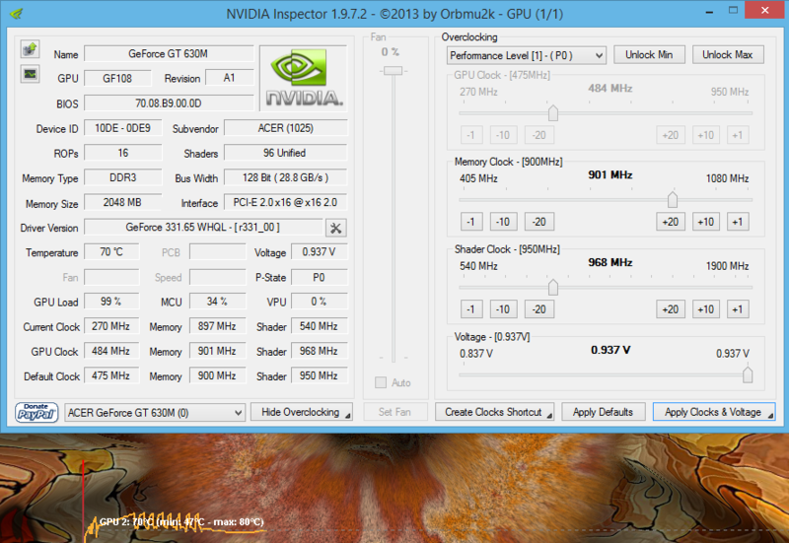Click the Memory Size field 2048 MB
The image size is (789, 543).
(122, 203)
